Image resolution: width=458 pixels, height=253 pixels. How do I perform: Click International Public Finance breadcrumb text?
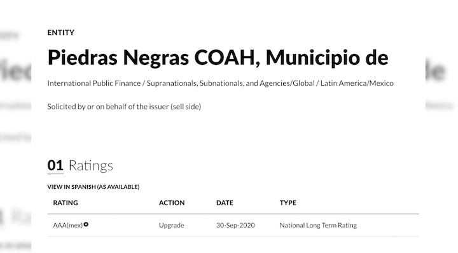tap(94, 83)
